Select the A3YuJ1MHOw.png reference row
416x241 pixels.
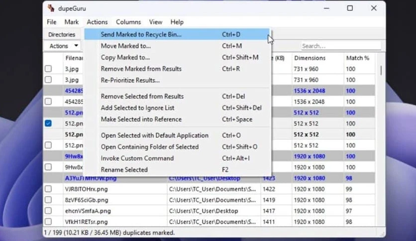pyautogui.click(x=209, y=178)
